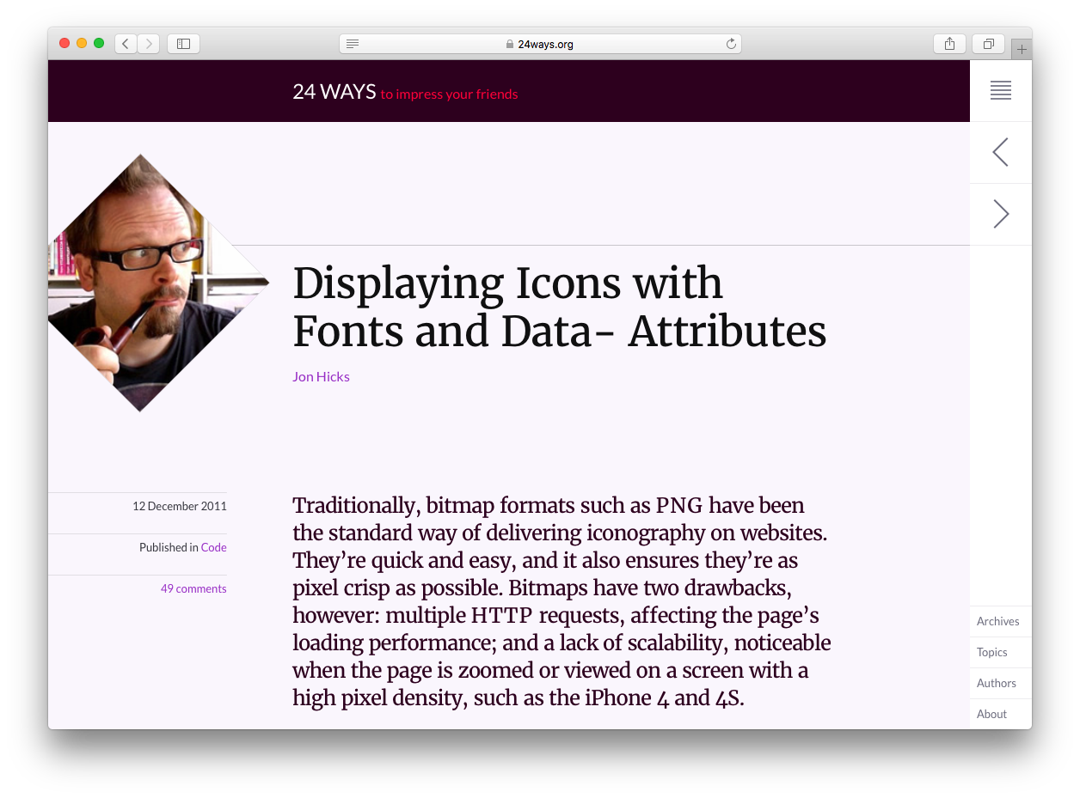Viewport: 1080px width, 798px height.
Task: Toggle the Safari sidebar
Action: click(x=183, y=43)
